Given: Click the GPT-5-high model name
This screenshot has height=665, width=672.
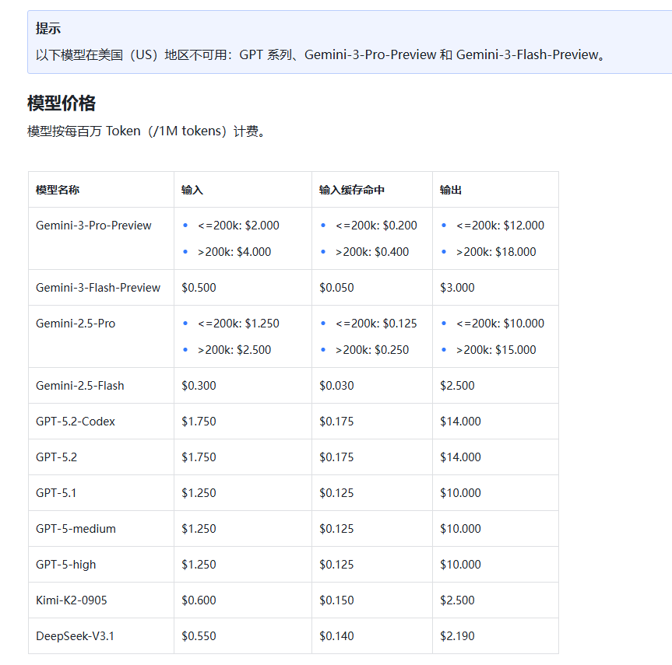Looking at the screenshot, I should [x=66, y=565].
